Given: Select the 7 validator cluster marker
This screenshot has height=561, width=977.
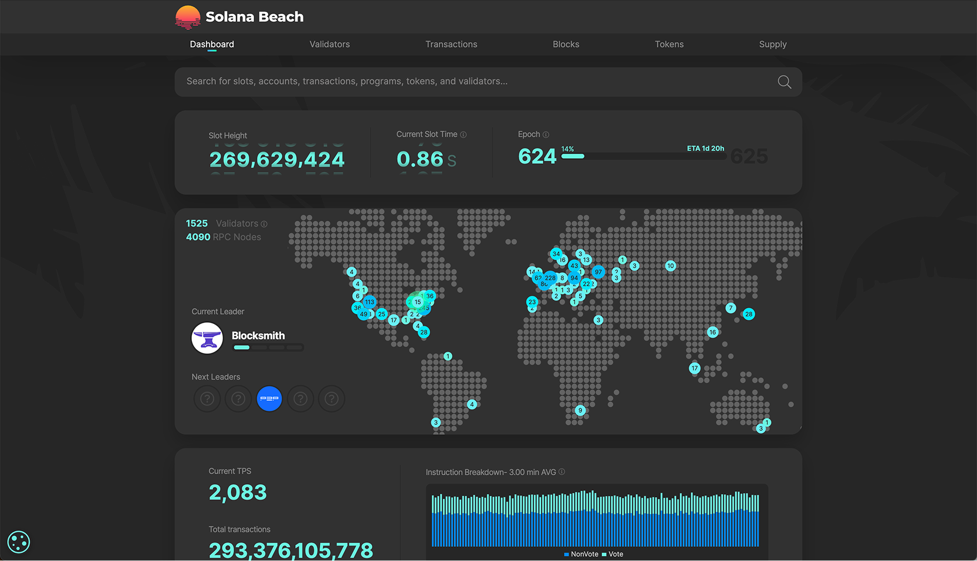Looking at the screenshot, I should [x=731, y=308].
